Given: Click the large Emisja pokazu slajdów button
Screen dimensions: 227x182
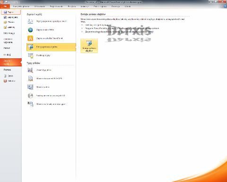Looking at the screenshot, I should [89, 45].
